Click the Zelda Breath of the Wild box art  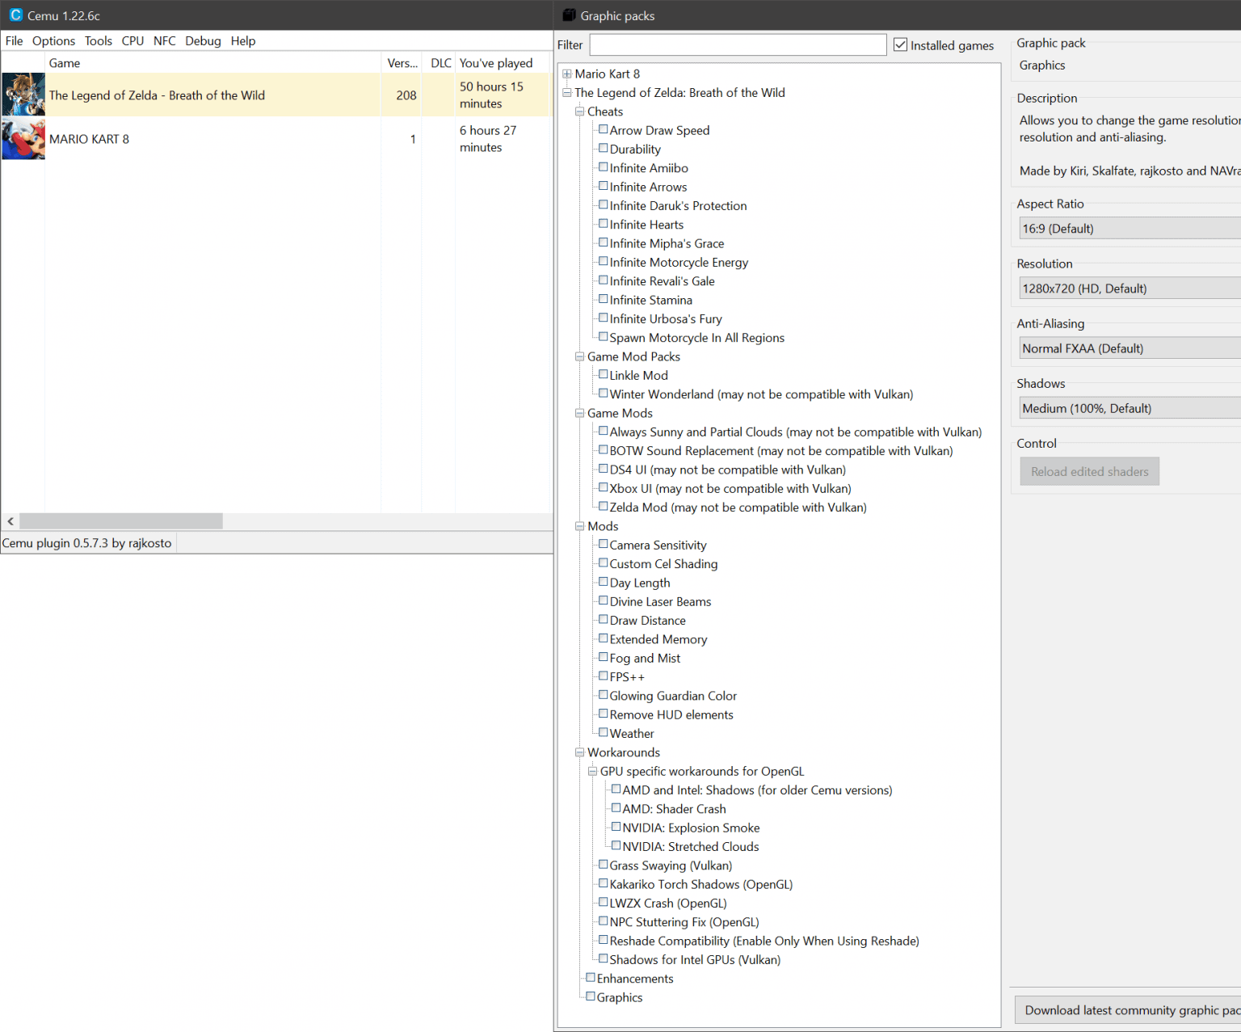tap(23, 95)
